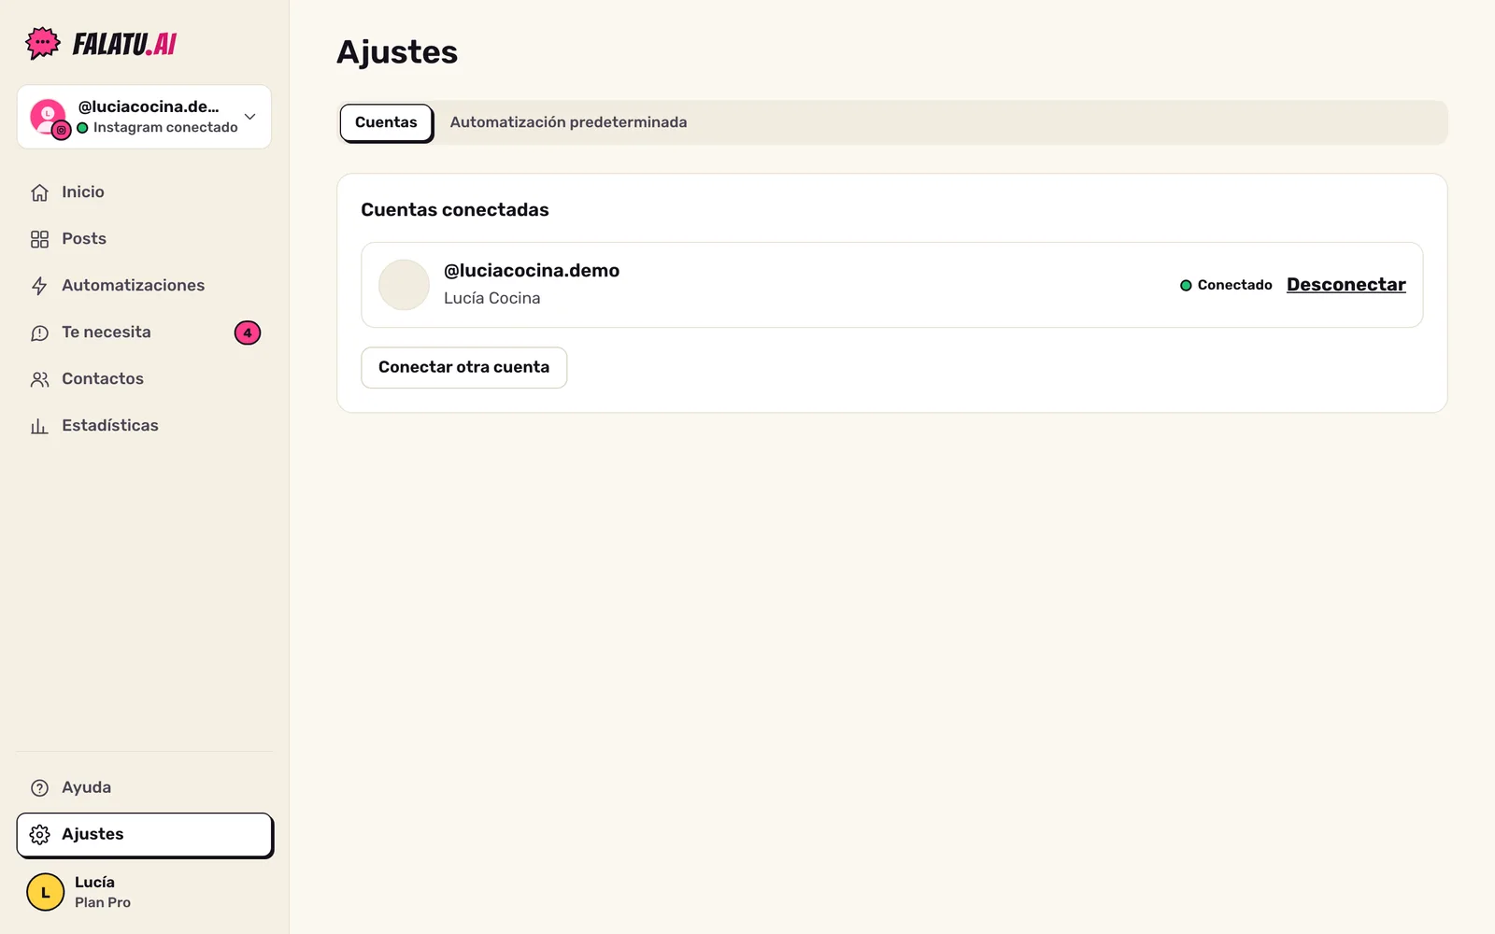Click the Te necesita chat alert icon
Screen dimensions: 1495x934
[x=39, y=333]
